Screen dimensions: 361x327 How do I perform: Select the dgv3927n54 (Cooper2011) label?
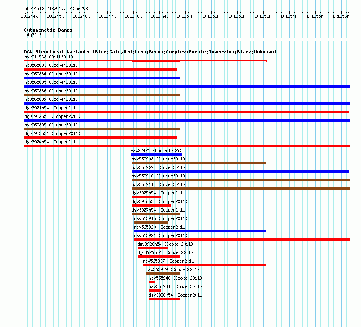click(x=159, y=210)
